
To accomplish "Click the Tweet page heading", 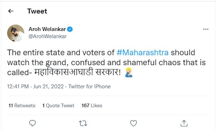I will pyautogui.click(x=37, y=11).
